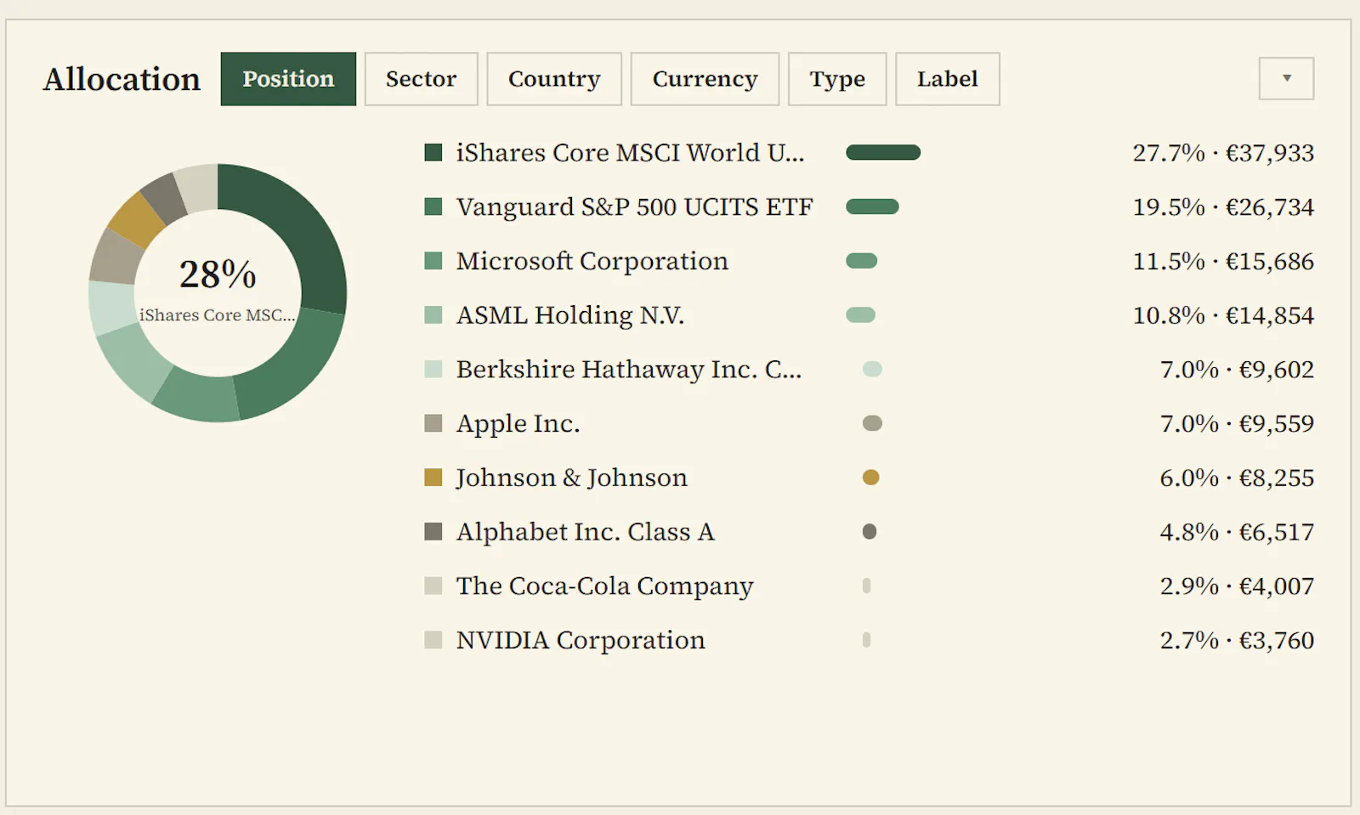Click the 28% label in the donut center
1360x815 pixels.
pyautogui.click(x=218, y=274)
